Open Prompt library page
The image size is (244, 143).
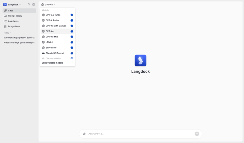[19, 16]
